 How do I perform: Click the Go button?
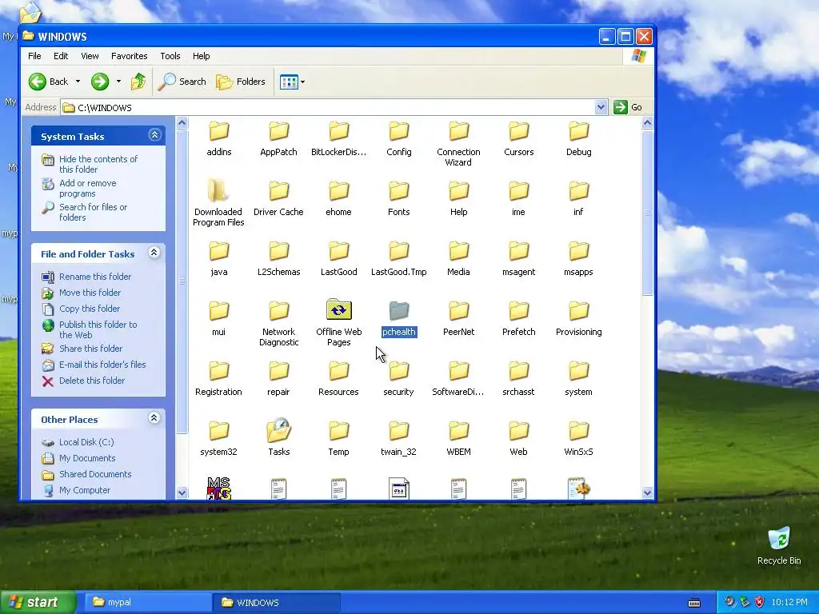629,107
